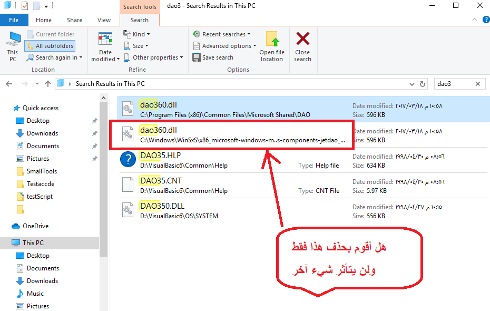Switch to the Share ribbon tab

point(74,20)
